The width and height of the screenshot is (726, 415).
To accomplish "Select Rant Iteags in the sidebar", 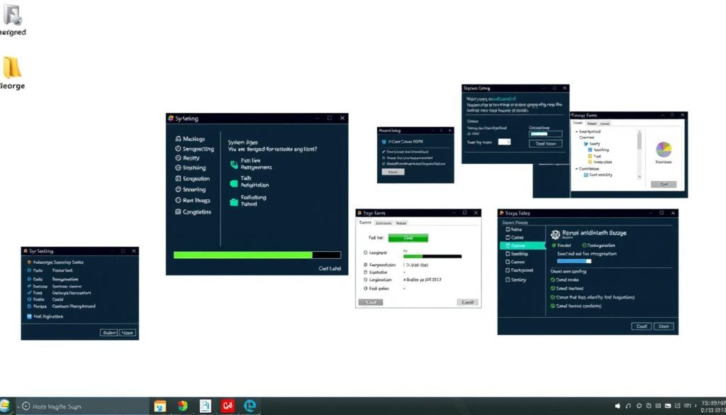I will click(x=192, y=201).
